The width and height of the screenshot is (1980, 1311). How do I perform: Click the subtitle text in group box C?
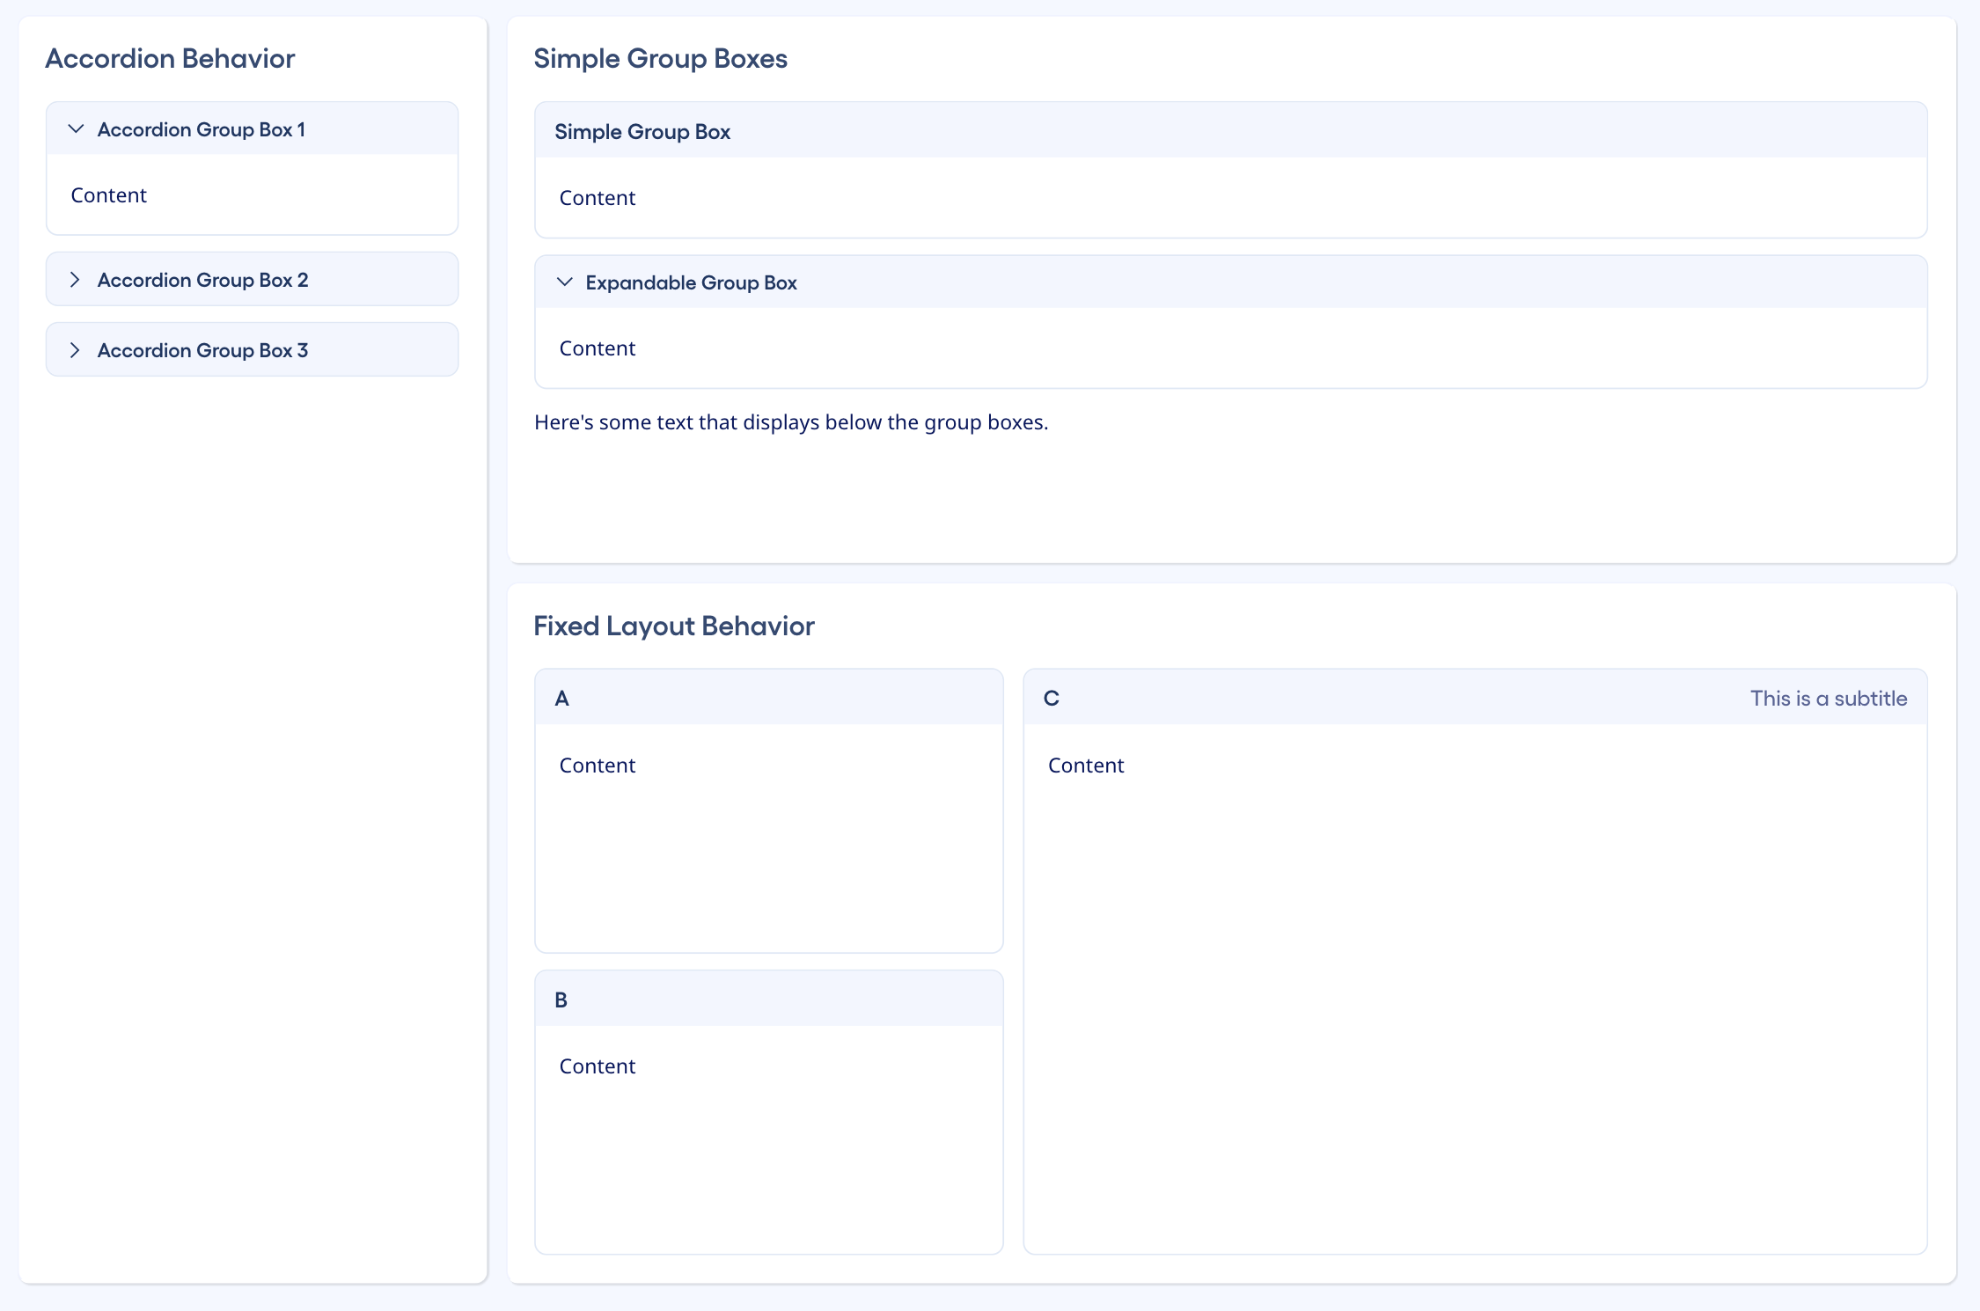coord(1829,698)
